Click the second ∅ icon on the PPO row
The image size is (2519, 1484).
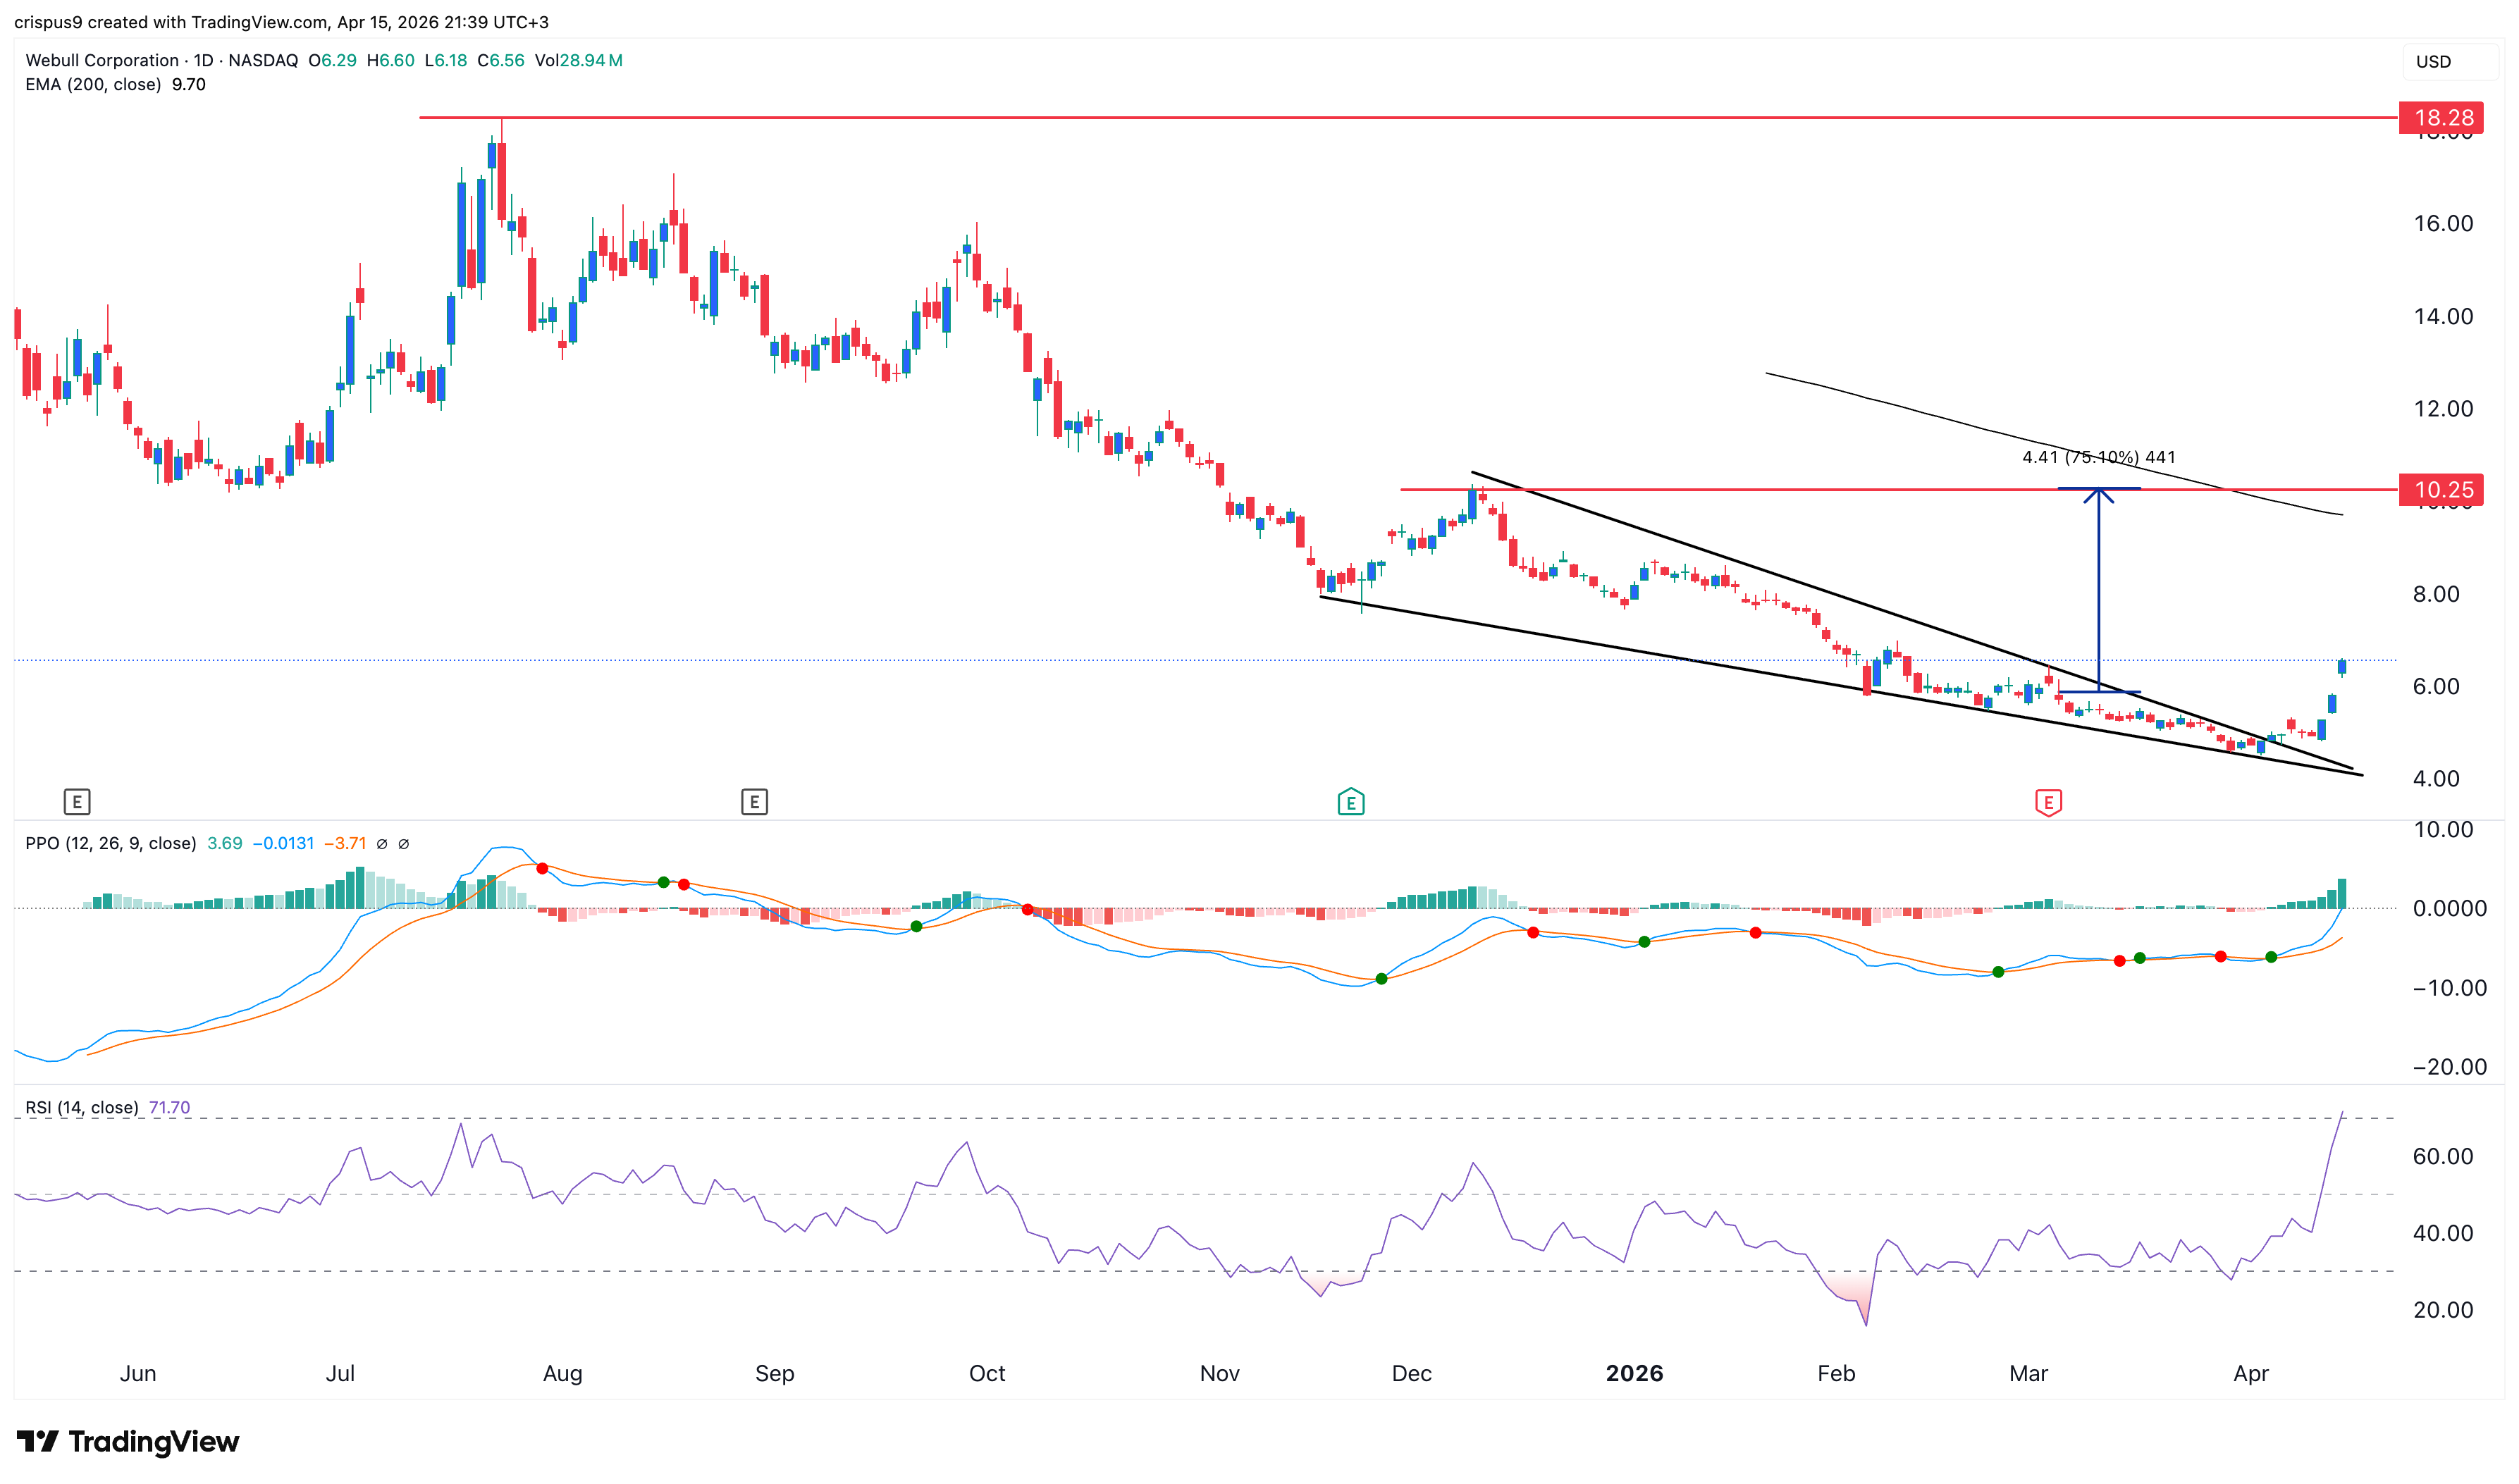(404, 843)
